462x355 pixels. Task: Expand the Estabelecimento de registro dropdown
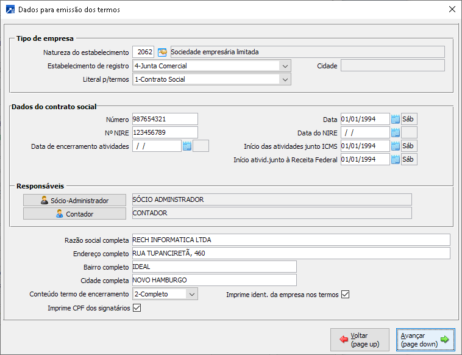click(x=285, y=66)
